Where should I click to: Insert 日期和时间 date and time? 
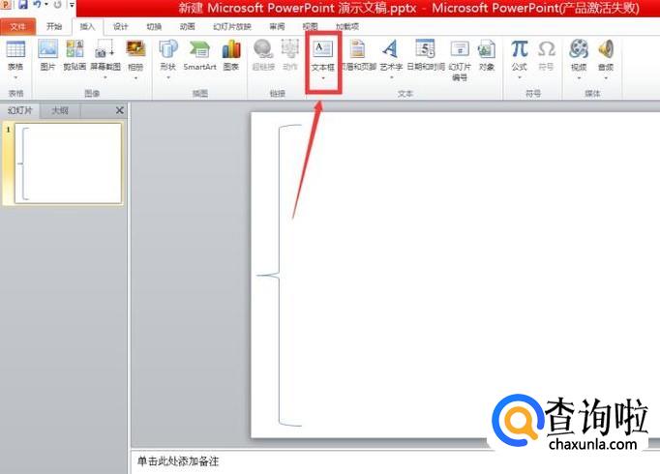tap(425, 54)
